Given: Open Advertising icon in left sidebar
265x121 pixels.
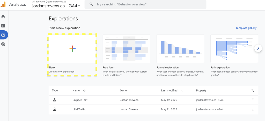Looking at the screenshot, I should click(x=3, y=44).
